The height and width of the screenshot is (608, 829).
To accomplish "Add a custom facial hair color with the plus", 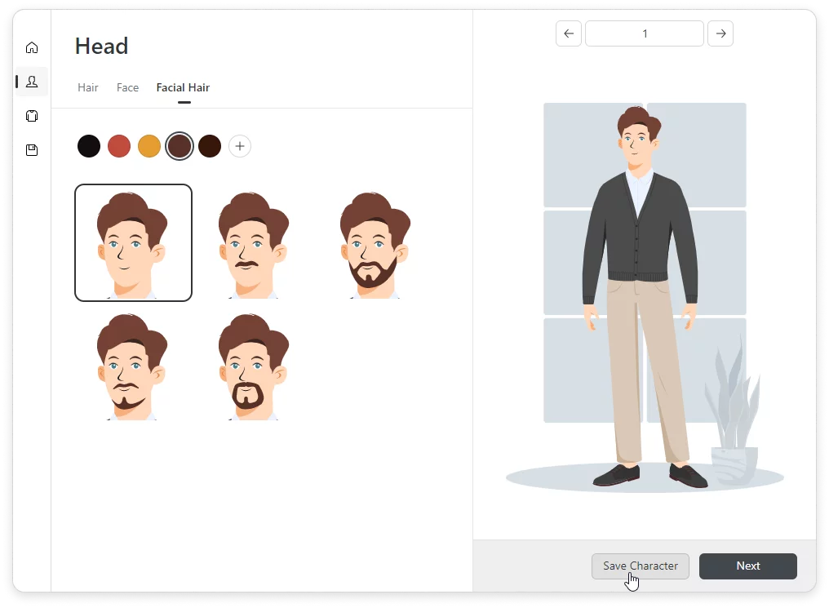I will (x=239, y=145).
